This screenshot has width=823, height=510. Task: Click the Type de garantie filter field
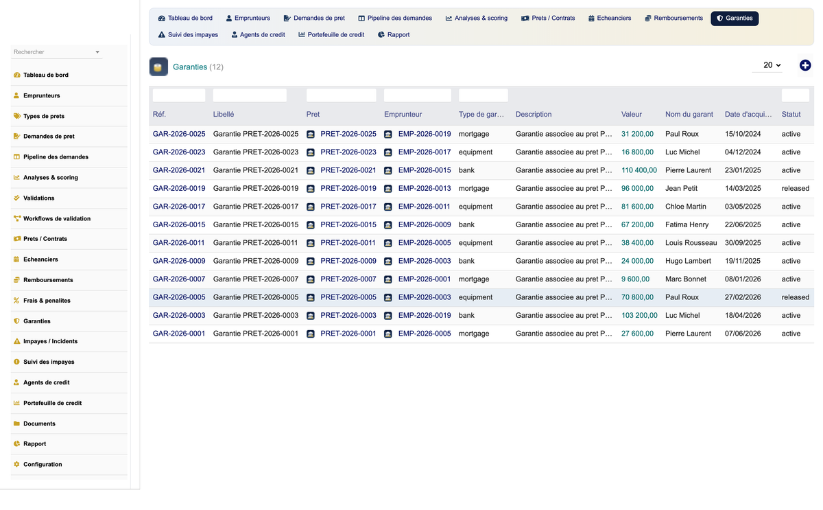tap(484, 95)
